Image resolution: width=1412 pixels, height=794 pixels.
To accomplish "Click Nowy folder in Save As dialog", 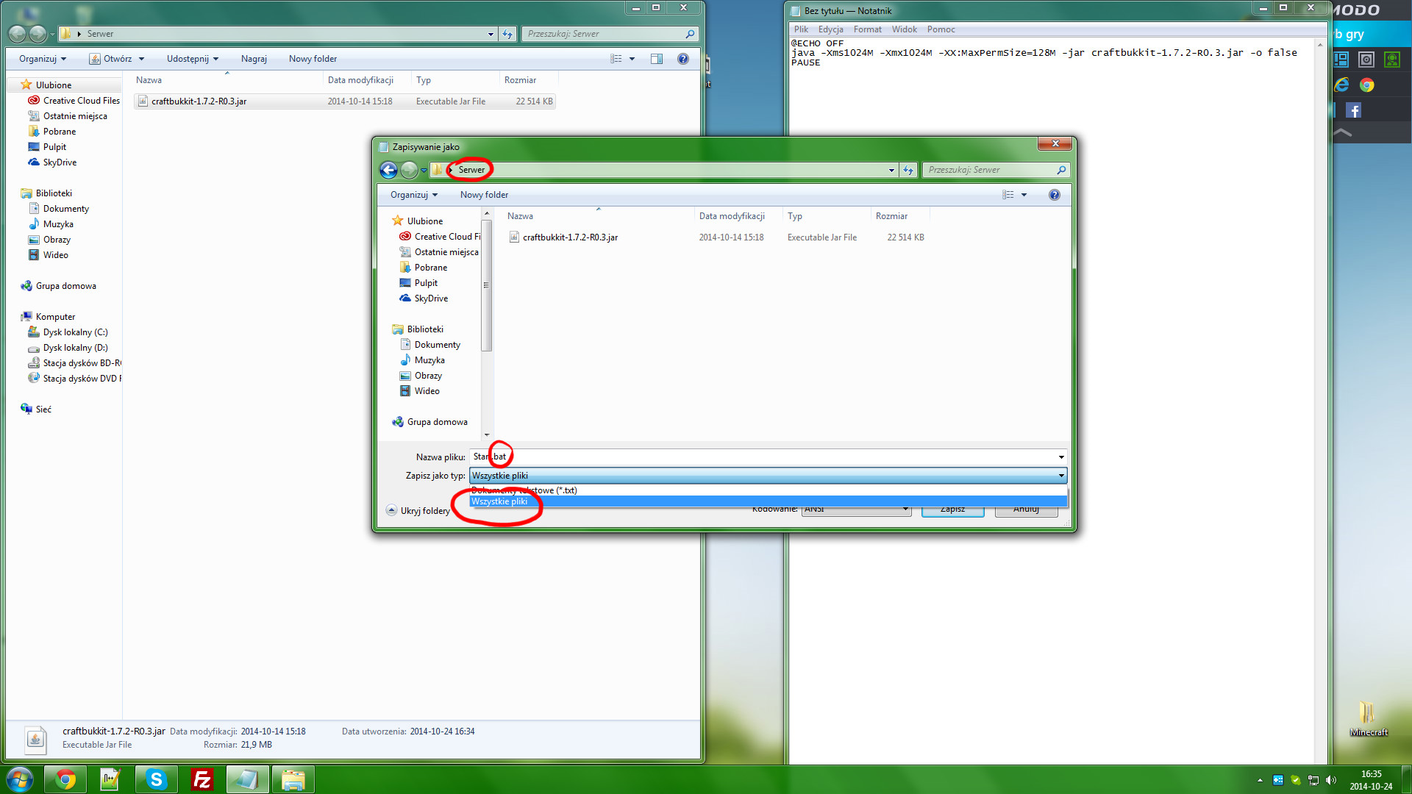I will tap(484, 195).
